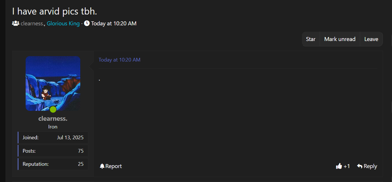
Task: Click the Joined Jul 13, 2025 row
Action: tap(53, 138)
